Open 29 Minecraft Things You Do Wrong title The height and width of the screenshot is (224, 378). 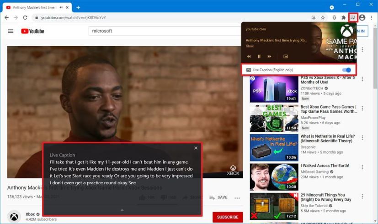coord(326,197)
